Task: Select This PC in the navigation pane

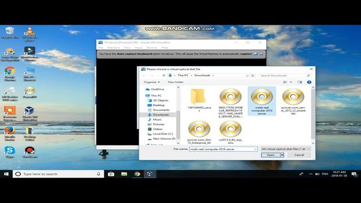Action: tap(154, 95)
